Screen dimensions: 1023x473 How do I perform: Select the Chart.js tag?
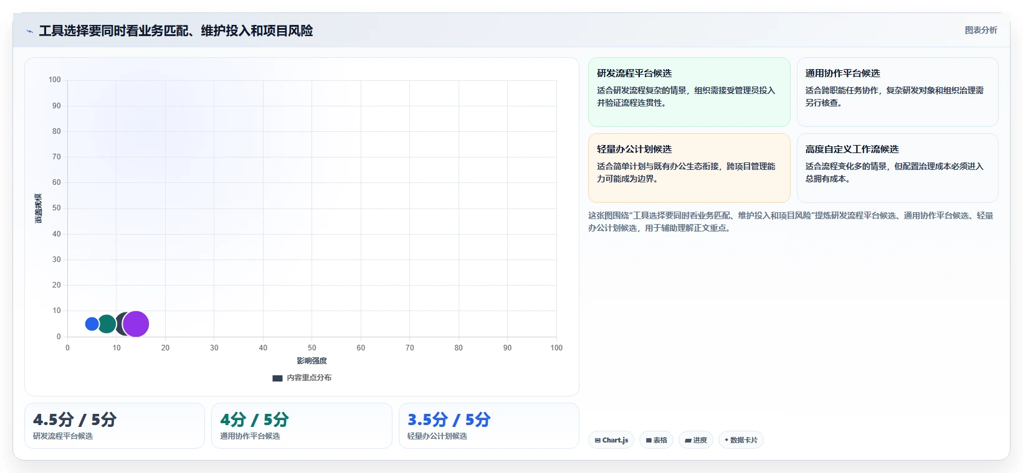[611, 440]
